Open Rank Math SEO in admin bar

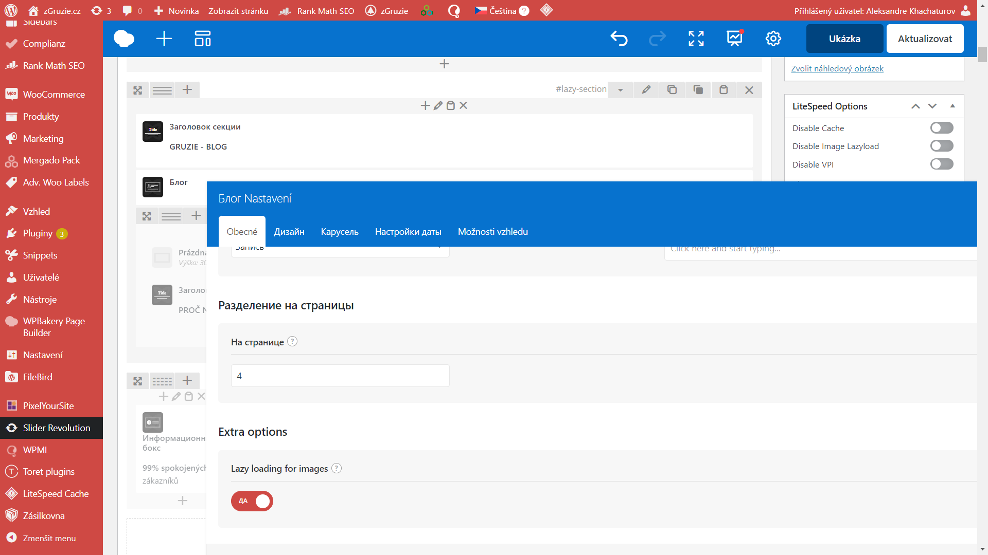point(316,11)
